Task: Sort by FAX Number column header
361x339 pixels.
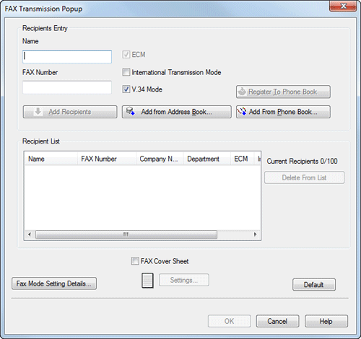Action: point(107,159)
